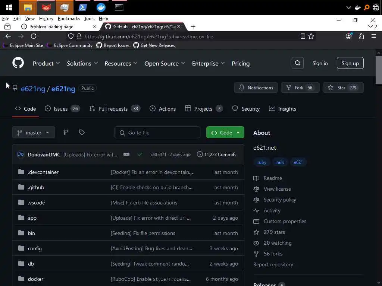Open the Tools menu in menu bar
The image size is (382, 286).
89,19
